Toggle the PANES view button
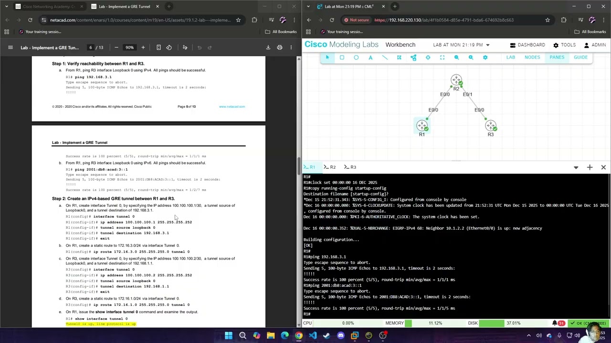Viewport: 611px width, 343px height. (557, 57)
